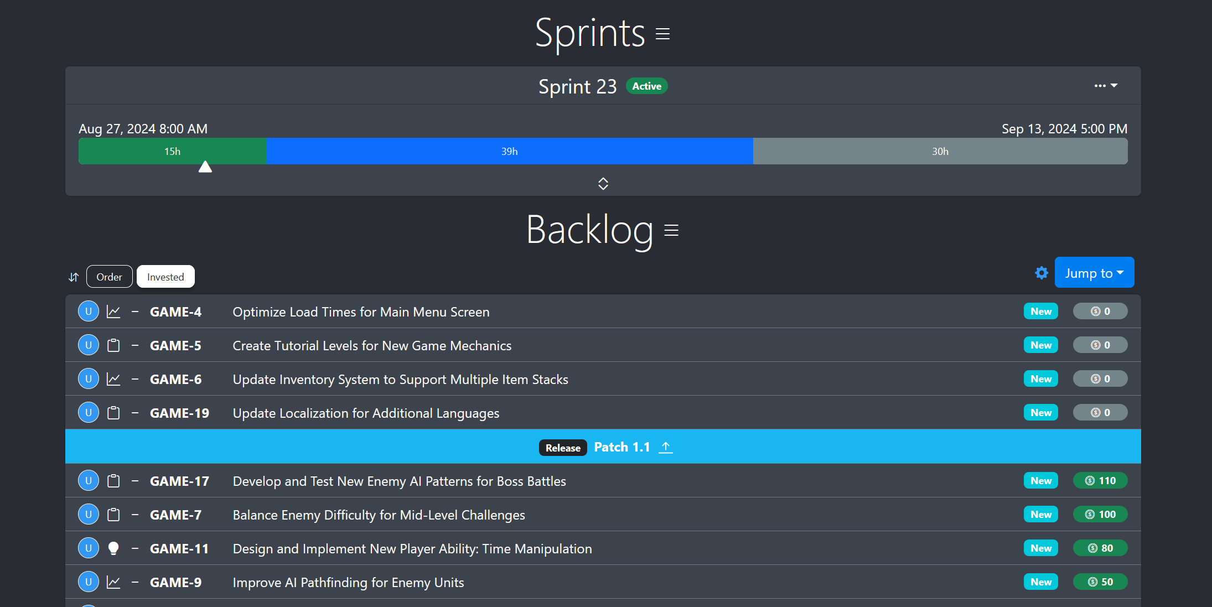Click the release upload icon beside Patch 1.1

tap(666, 447)
